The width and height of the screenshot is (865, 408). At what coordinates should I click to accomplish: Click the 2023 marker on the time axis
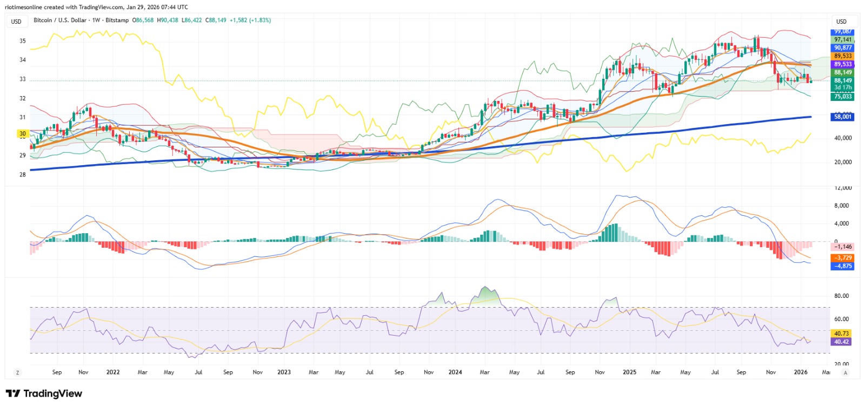click(x=284, y=372)
